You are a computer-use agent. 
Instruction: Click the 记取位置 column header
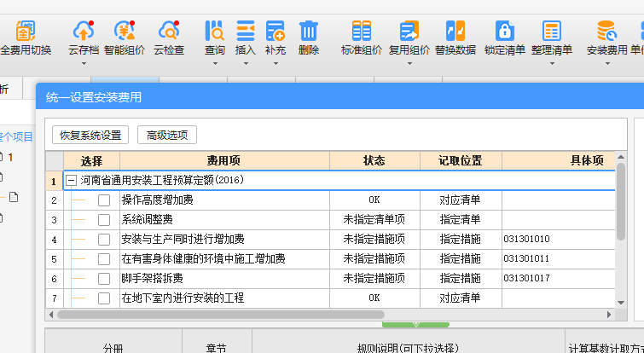click(x=461, y=161)
